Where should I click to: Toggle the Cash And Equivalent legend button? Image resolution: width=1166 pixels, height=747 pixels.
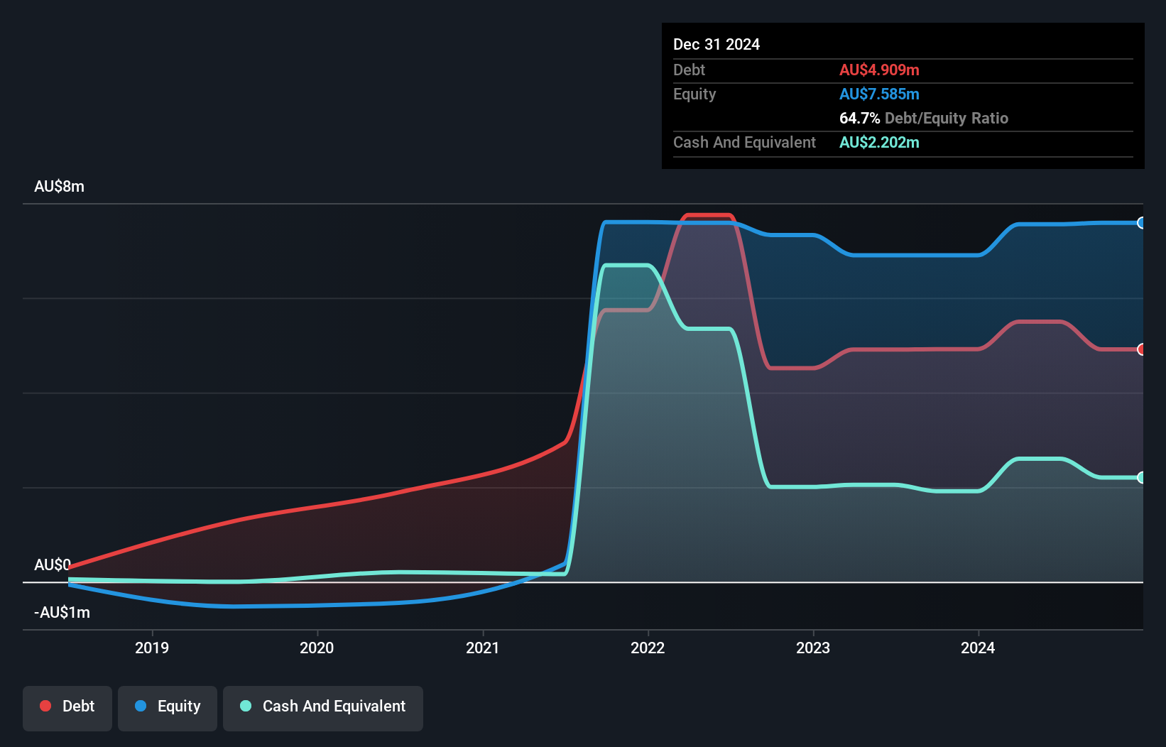[323, 708]
